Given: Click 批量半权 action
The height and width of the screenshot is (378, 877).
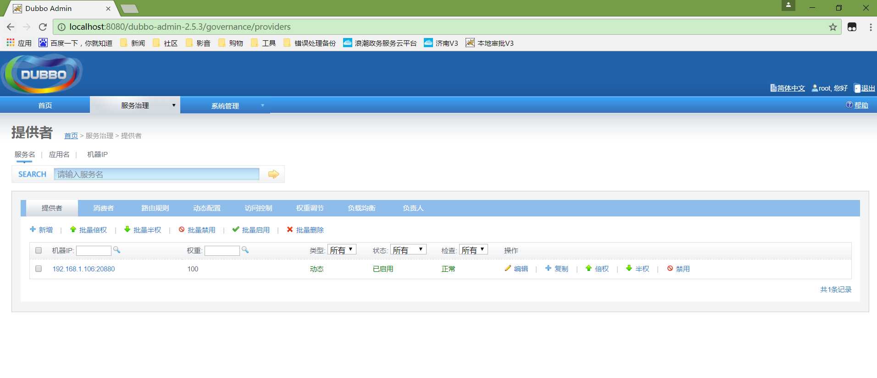Looking at the screenshot, I should pyautogui.click(x=143, y=230).
